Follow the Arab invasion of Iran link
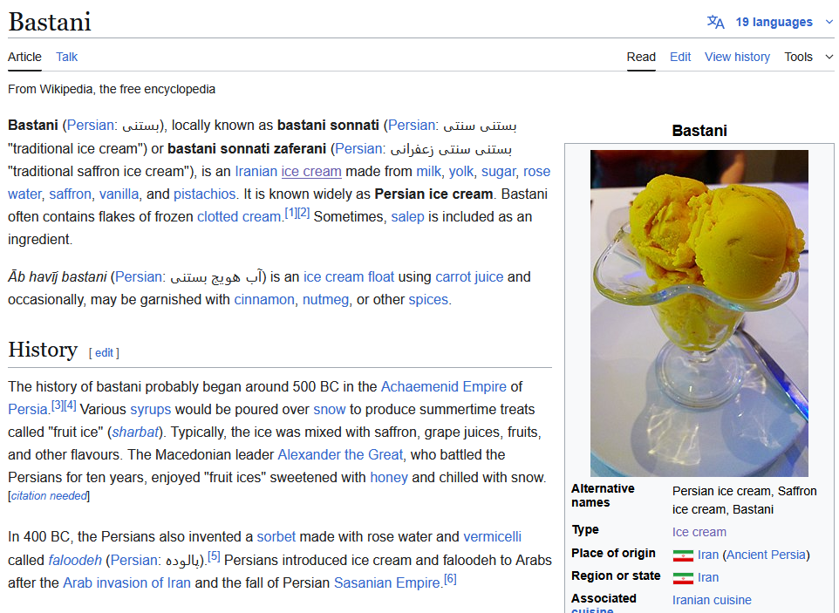 click(126, 582)
